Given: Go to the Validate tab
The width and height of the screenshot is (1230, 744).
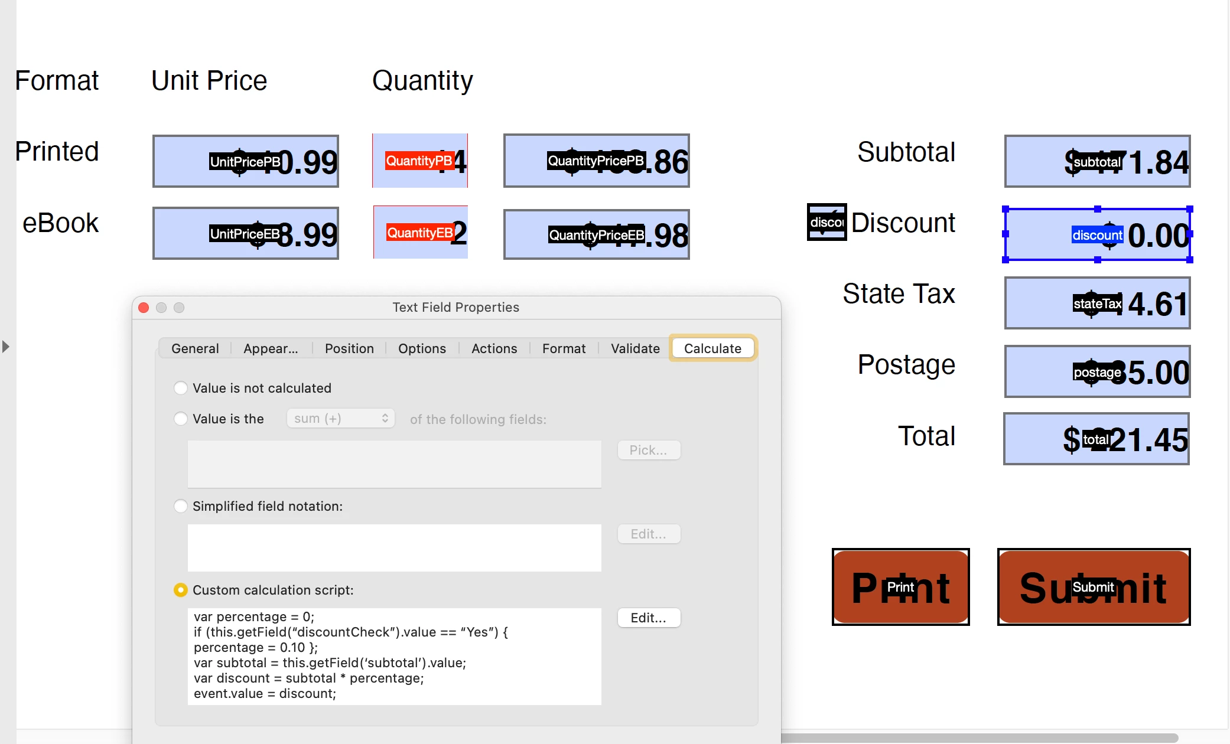Looking at the screenshot, I should [x=635, y=348].
